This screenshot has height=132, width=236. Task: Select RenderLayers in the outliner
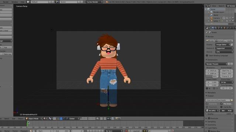coord(219,12)
